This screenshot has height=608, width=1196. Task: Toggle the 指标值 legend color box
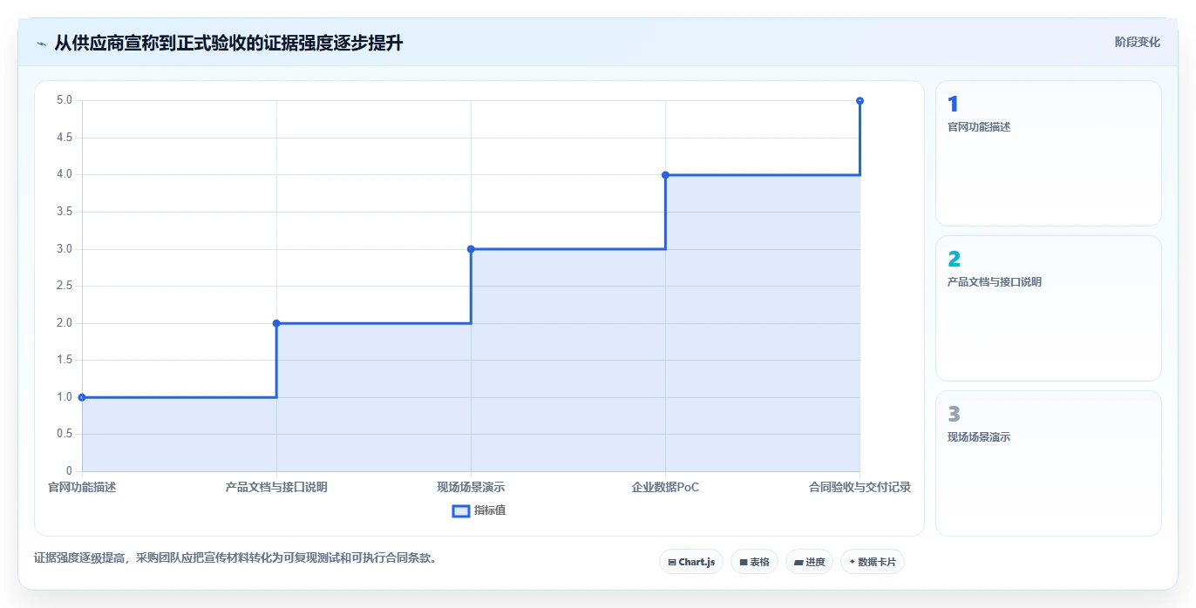click(x=461, y=510)
